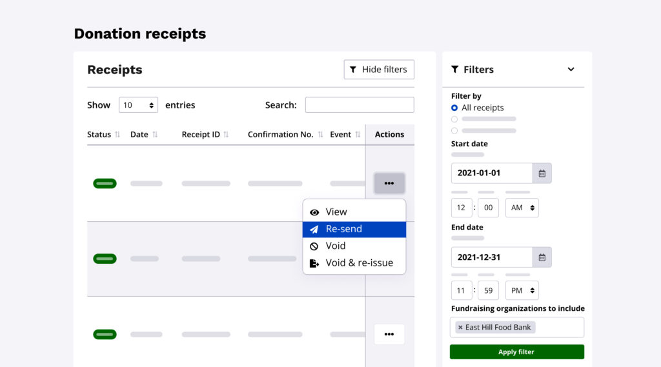Open actions menu for third receipt row
Image resolution: width=661 pixels, height=367 pixels.
tap(389, 334)
